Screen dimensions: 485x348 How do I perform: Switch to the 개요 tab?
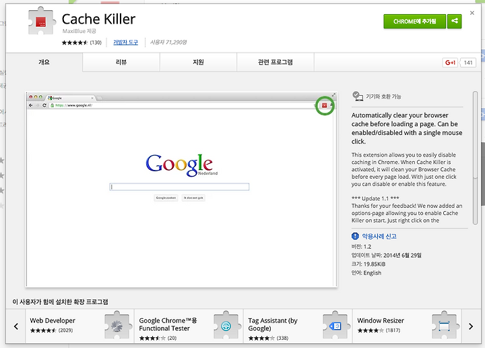coord(44,62)
